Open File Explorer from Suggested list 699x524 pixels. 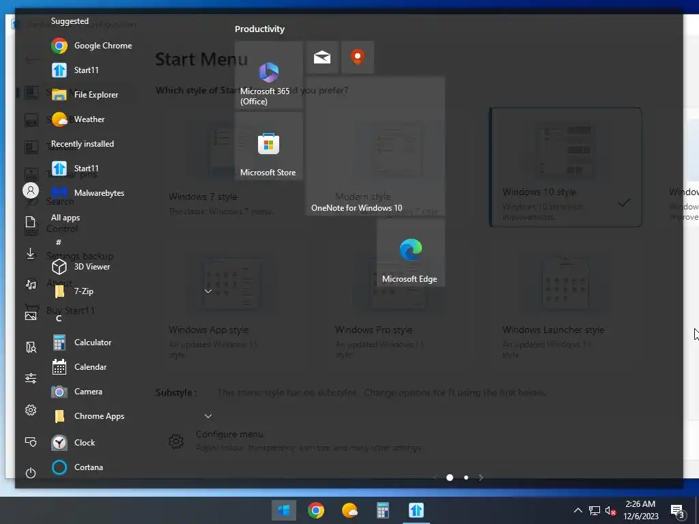tap(85, 94)
